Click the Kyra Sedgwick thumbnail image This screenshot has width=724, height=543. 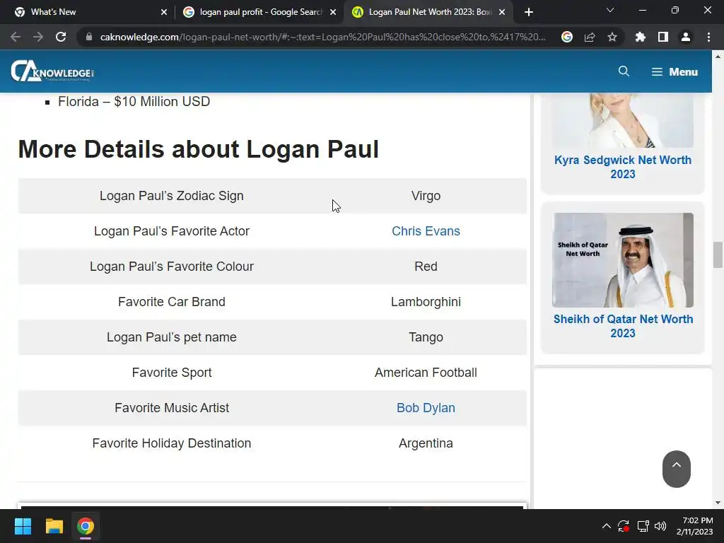tap(623, 120)
